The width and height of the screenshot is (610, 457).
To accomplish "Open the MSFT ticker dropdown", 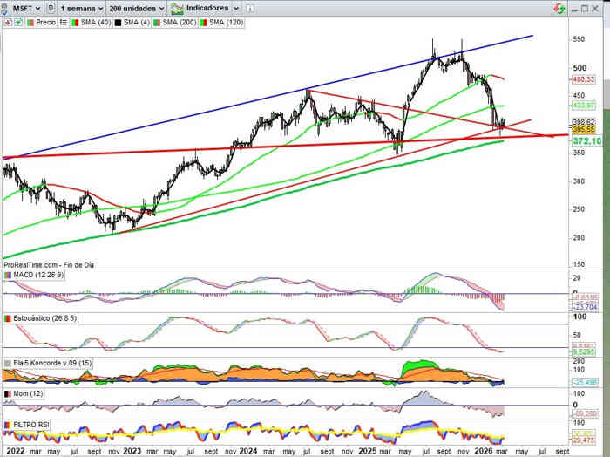I will (x=20, y=8).
